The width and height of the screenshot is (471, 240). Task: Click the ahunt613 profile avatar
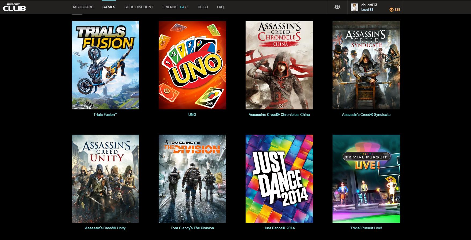pos(355,7)
